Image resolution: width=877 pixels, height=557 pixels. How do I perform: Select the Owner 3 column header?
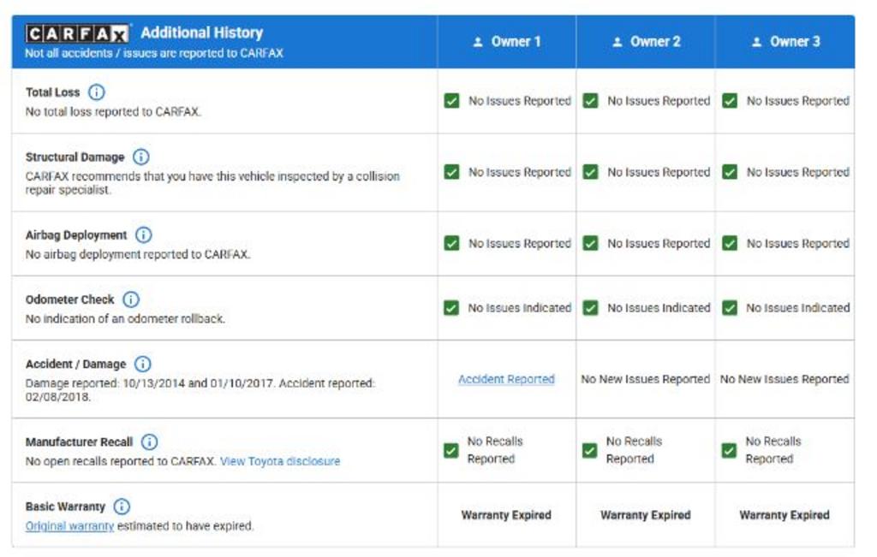coord(785,42)
